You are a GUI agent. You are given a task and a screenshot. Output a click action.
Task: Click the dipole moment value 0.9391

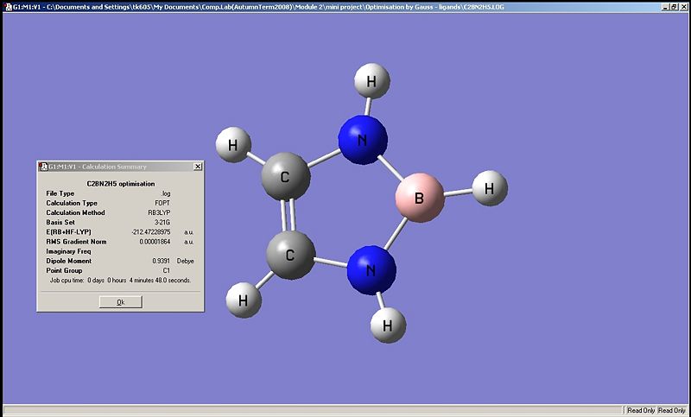[x=162, y=260]
